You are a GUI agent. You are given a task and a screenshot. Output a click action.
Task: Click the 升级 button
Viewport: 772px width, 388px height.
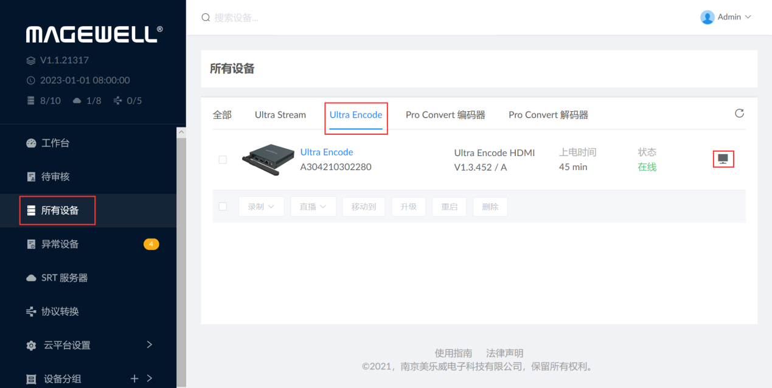click(408, 206)
